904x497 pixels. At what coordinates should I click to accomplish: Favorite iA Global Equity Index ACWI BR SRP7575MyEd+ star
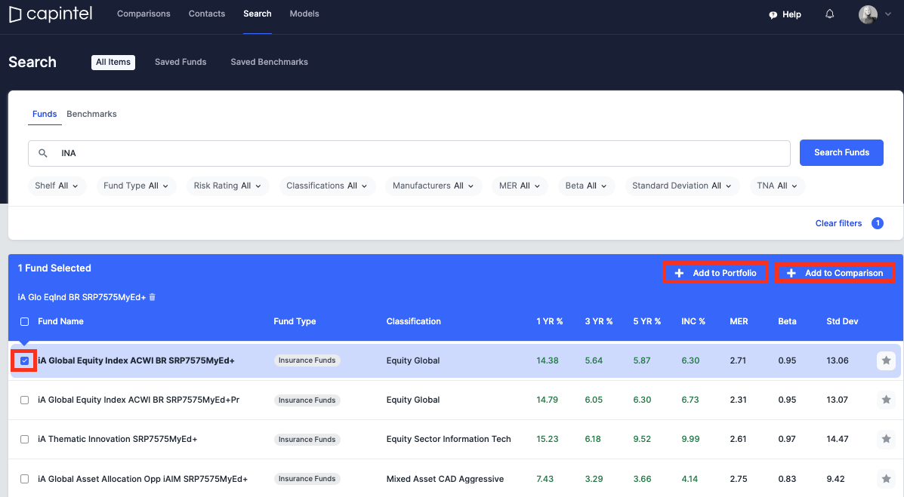click(x=886, y=360)
